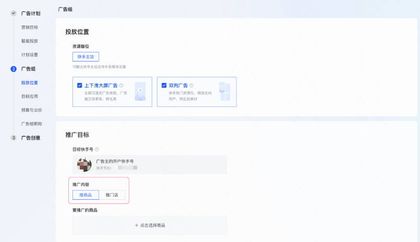Click the 上下滑大屏广告 preview illustration

click(140, 91)
